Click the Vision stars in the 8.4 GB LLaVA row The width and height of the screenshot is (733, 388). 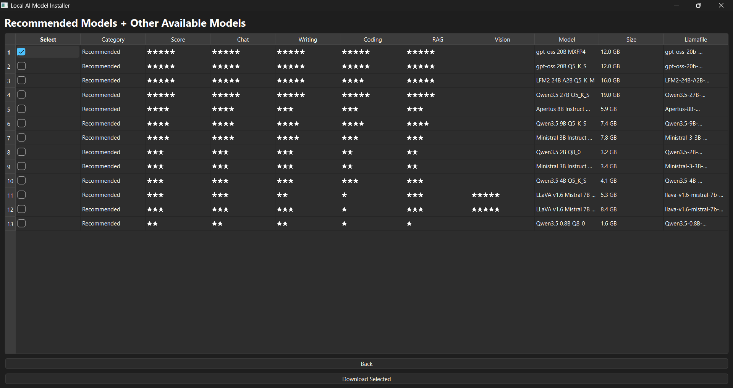[486, 209]
